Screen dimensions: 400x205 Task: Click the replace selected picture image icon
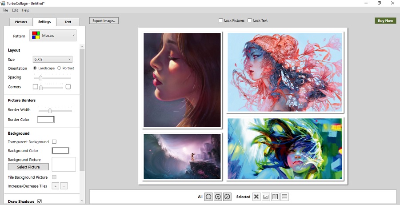coord(266,197)
